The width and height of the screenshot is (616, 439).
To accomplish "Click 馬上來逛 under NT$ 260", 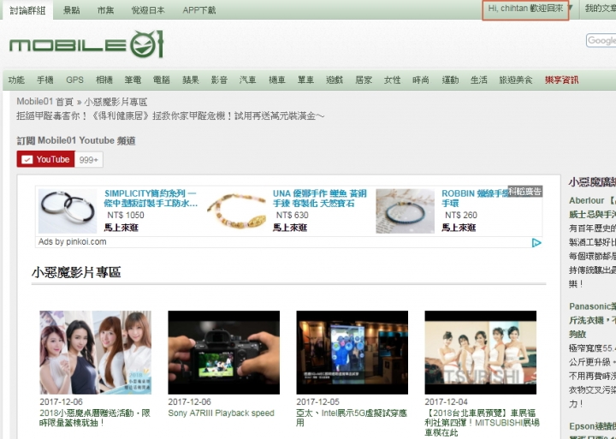I will click(x=459, y=228).
